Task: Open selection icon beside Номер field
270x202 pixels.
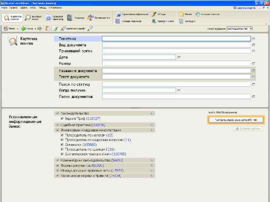Action: click(253, 63)
